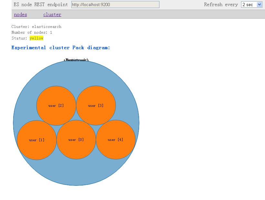Select the user [1] shard circle
Screen dimensions: 265x200
pyautogui.click(x=37, y=140)
